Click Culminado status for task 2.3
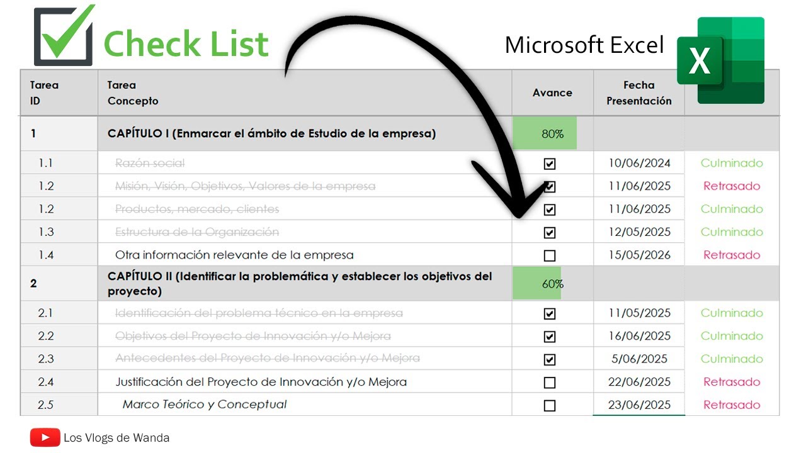The height and width of the screenshot is (453, 806). (732, 359)
